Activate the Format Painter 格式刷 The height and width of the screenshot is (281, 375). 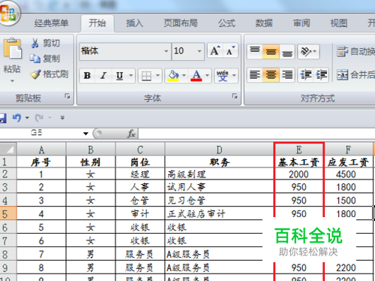49,74
